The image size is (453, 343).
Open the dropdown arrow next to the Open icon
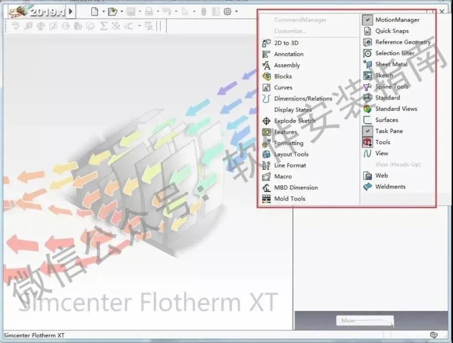pyautogui.click(x=122, y=12)
